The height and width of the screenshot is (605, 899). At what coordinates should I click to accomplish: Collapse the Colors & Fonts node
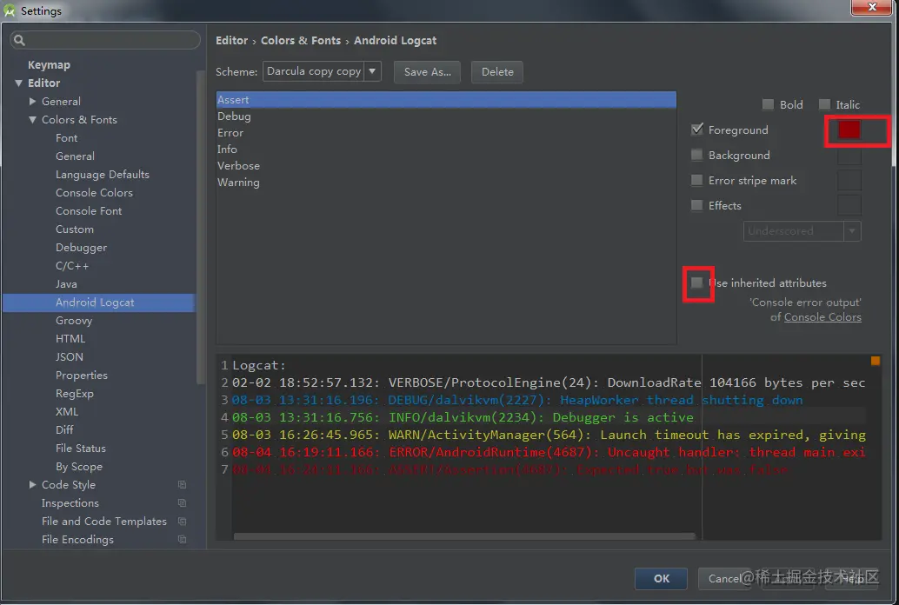point(32,120)
